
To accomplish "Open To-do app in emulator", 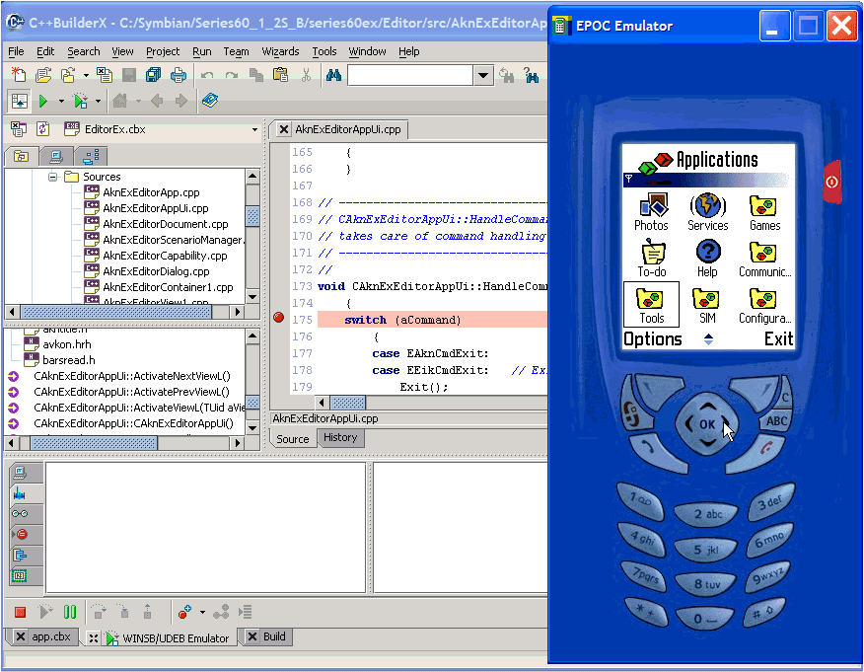I will tap(652, 258).
